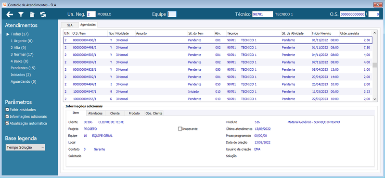The image size is (385, 178).
Task: Toggle Exibir atividades checkbox
Action: 7,110
